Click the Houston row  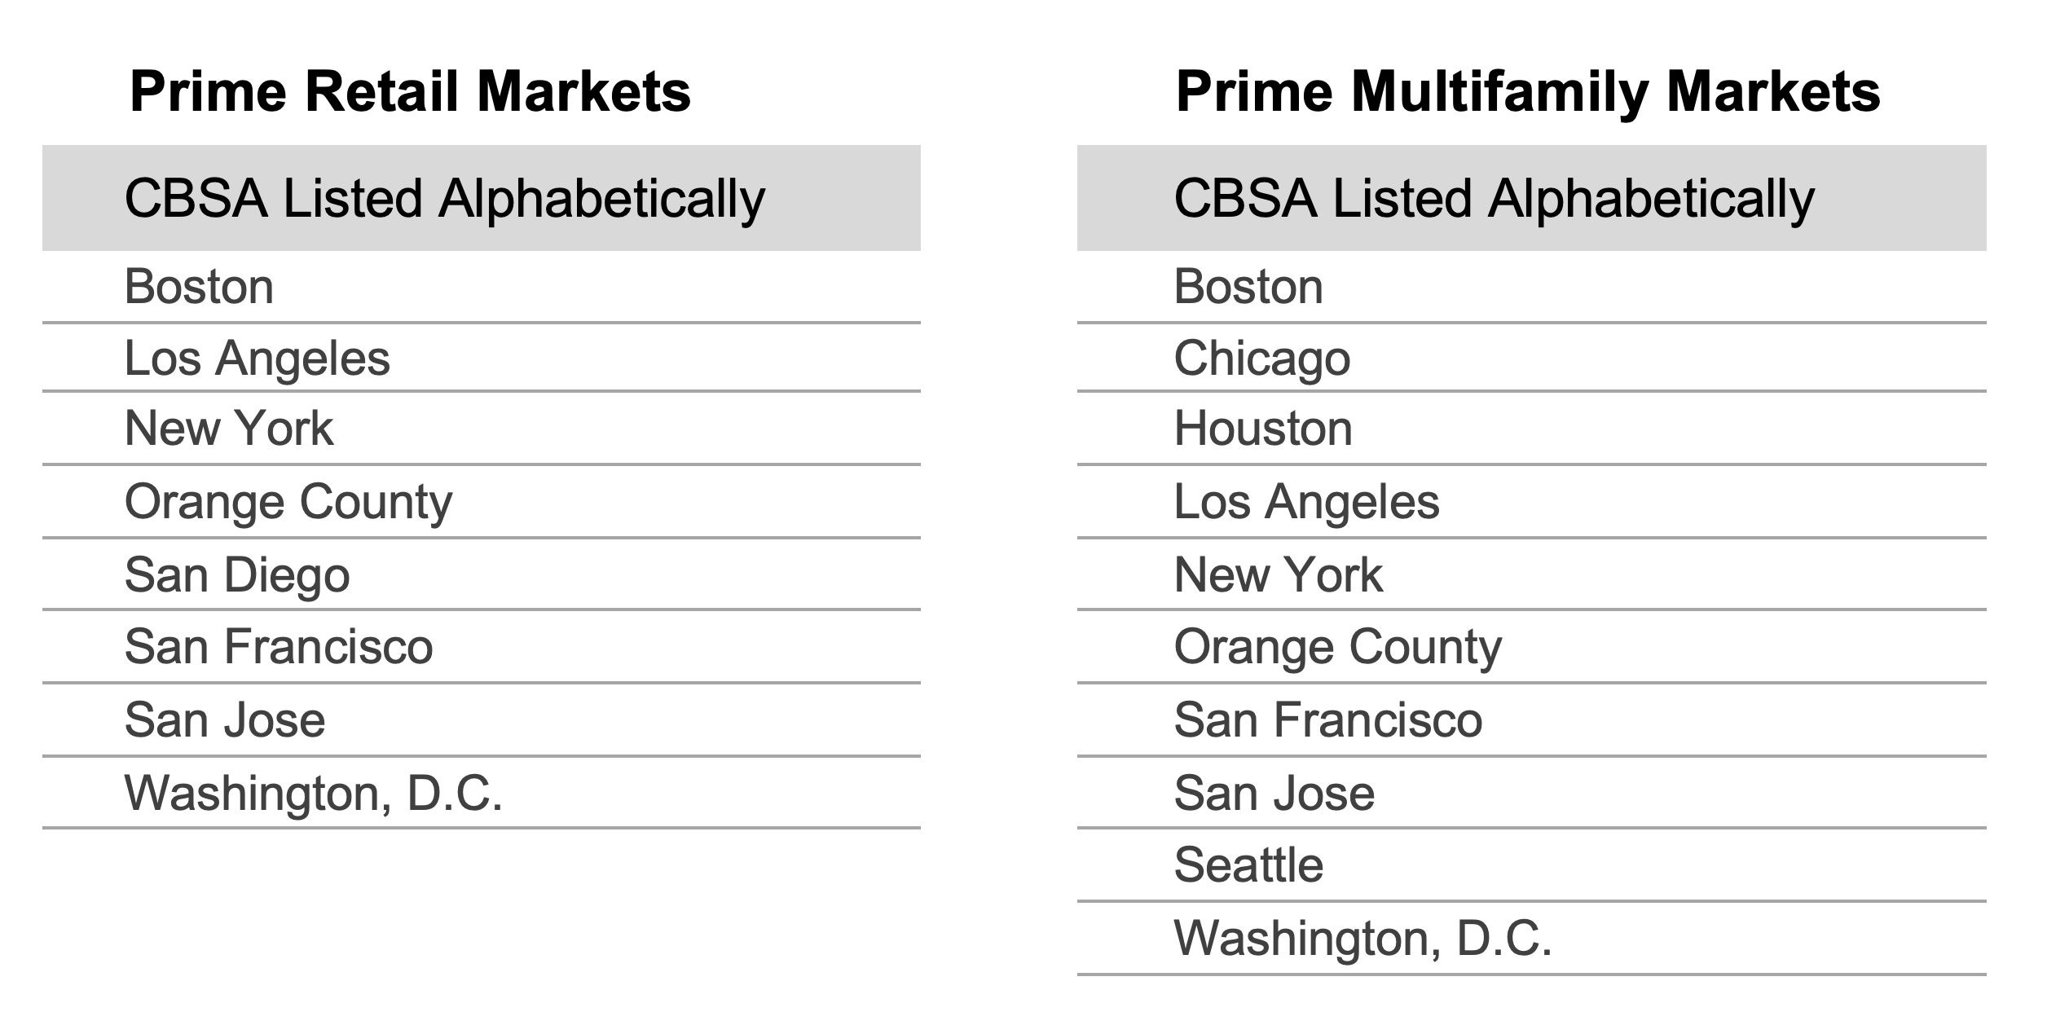1532,429
